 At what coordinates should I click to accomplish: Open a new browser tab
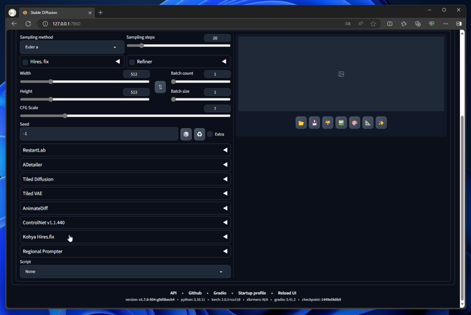coord(100,12)
